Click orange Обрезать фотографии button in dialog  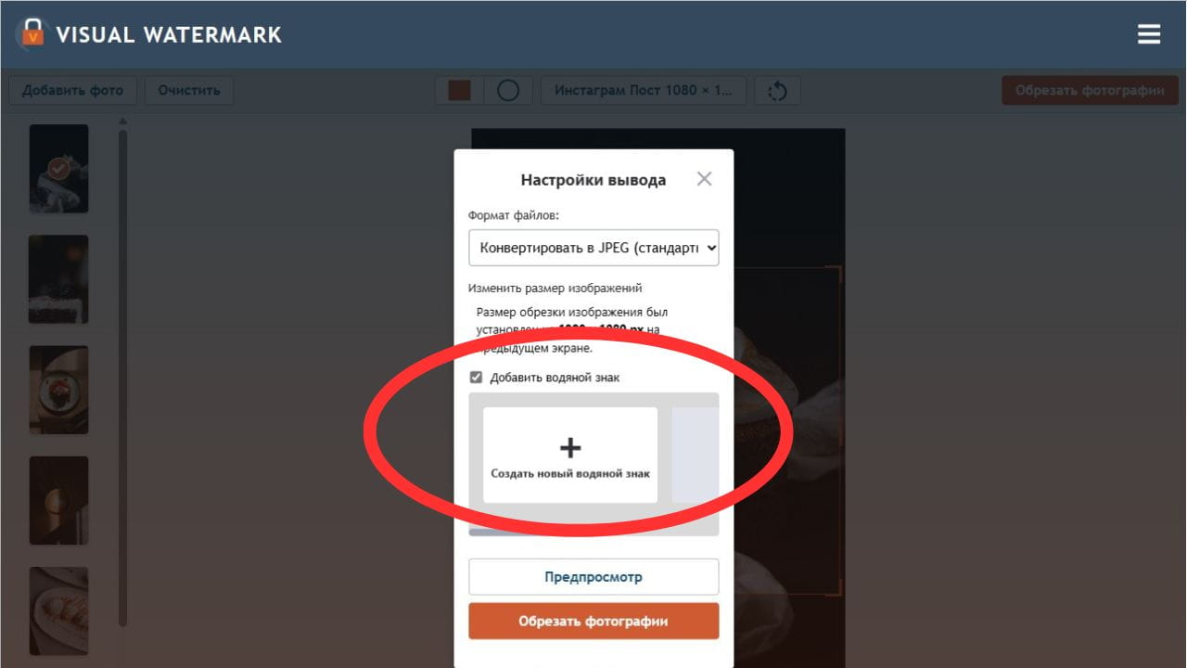click(593, 622)
